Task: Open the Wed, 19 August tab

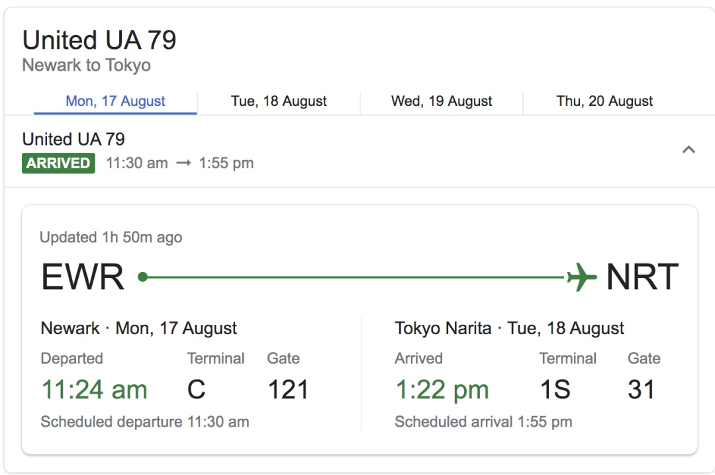Action: coord(442,101)
